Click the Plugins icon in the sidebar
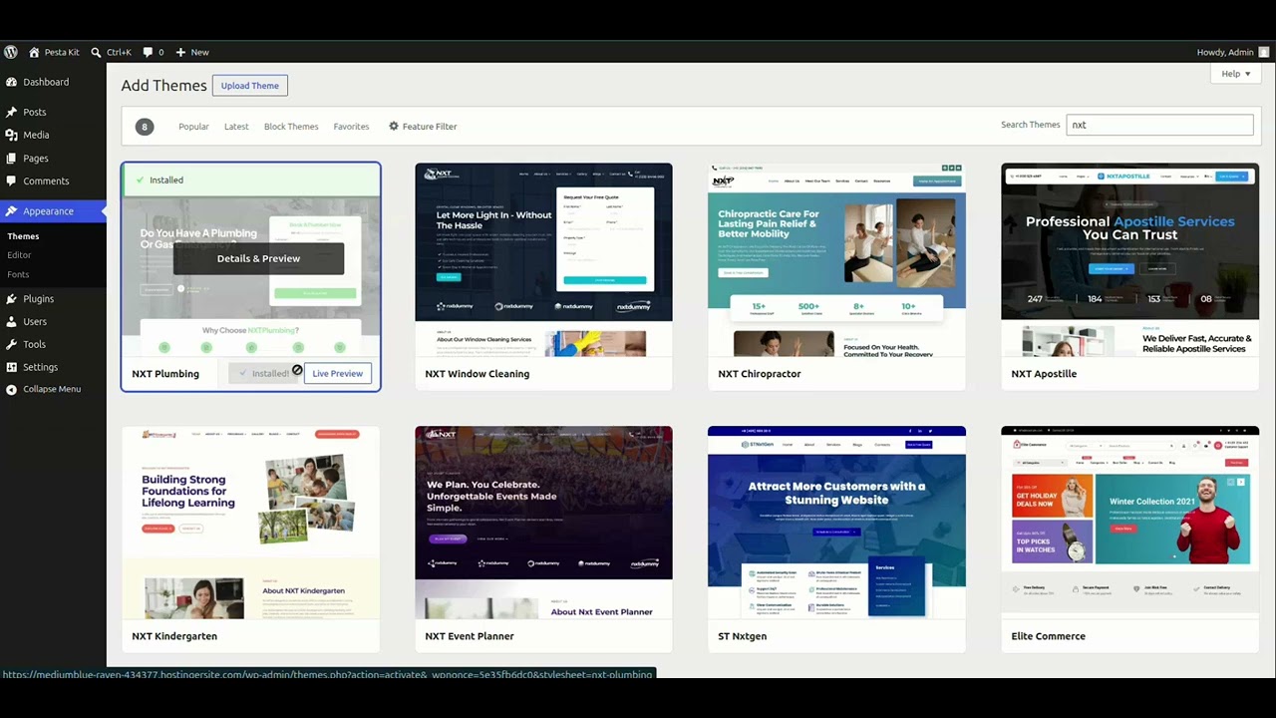 11,298
